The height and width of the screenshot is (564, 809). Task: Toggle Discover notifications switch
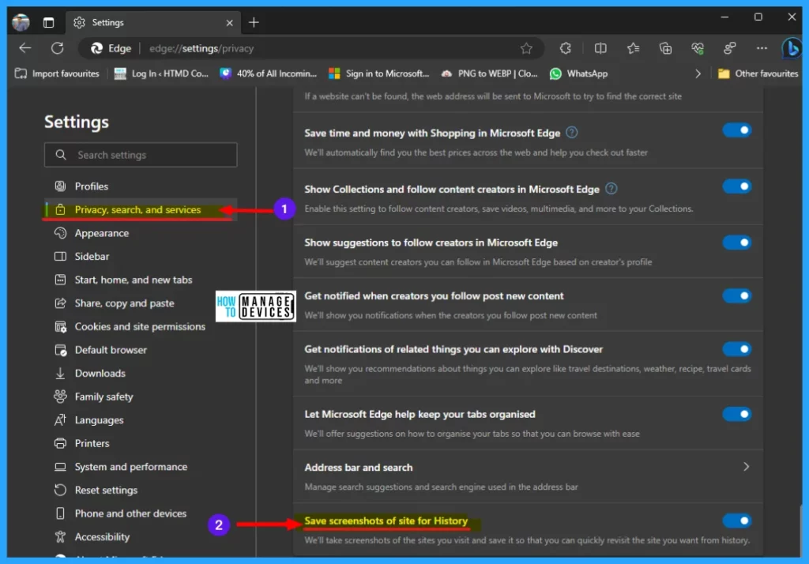point(737,349)
